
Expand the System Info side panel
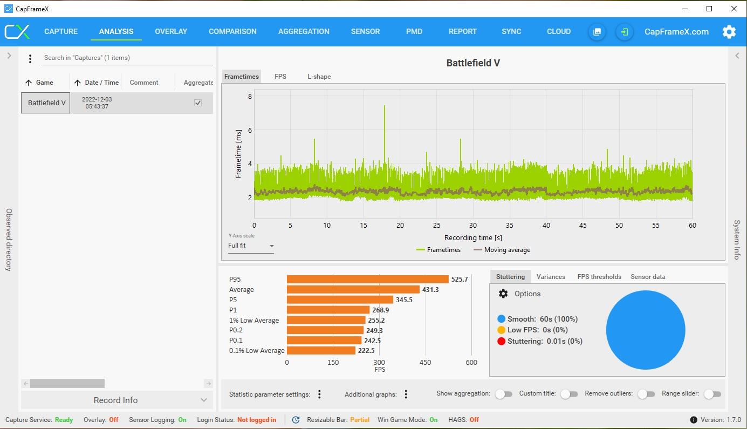737,56
